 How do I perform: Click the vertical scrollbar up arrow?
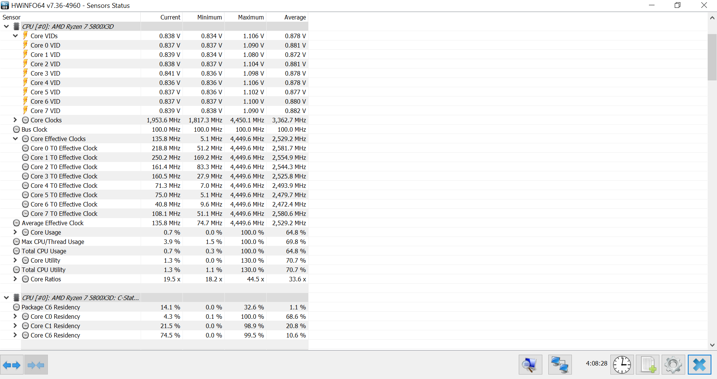point(712,18)
